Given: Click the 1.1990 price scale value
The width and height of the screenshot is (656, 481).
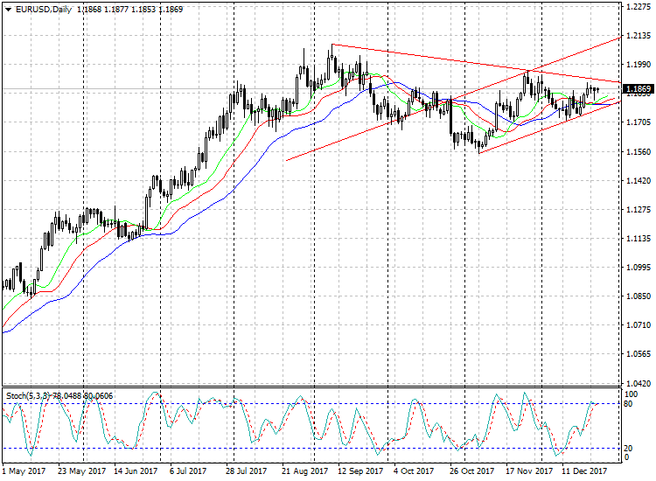Looking at the screenshot, I should tap(639, 65).
